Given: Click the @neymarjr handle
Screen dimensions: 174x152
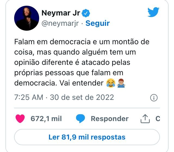Looking at the screenshot, I should 60,24.
